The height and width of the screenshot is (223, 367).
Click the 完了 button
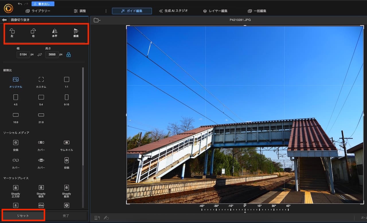point(66,216)
